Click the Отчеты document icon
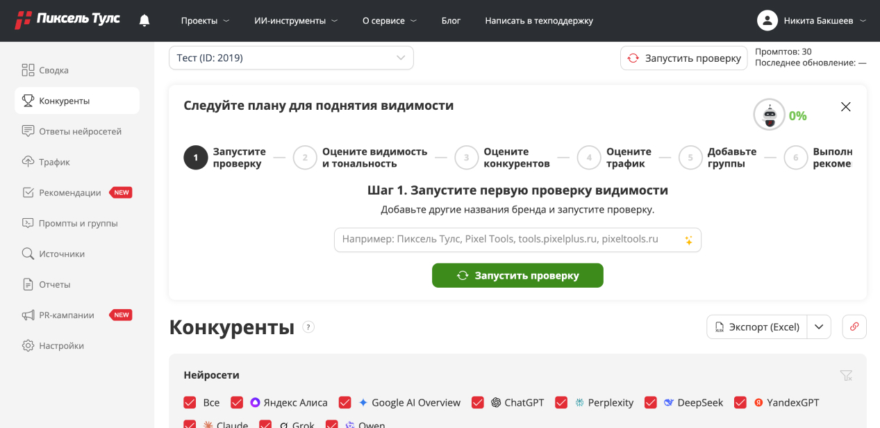The image size is (880, 428). (28, 284)
